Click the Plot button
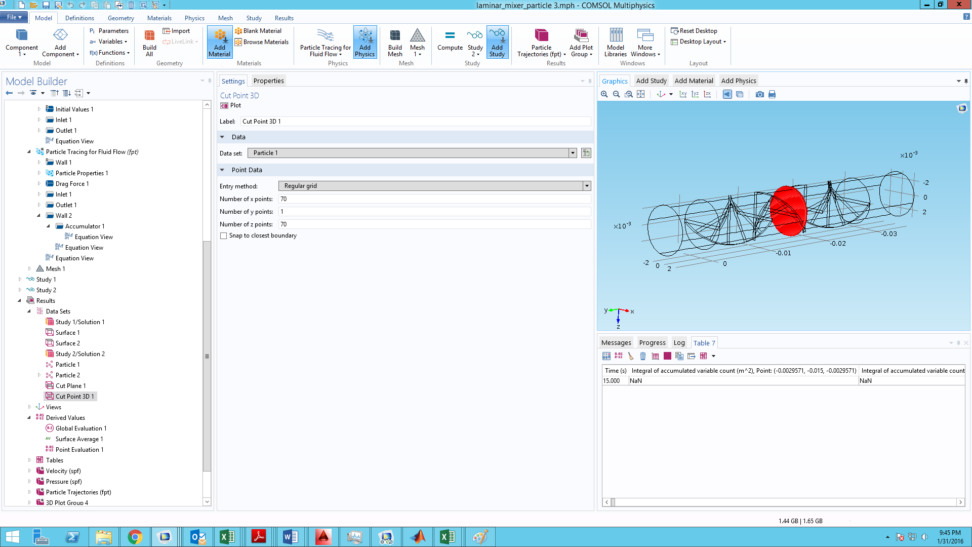 [x=231, y=105]
